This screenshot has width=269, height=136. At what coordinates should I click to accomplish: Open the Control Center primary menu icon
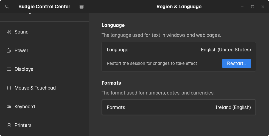pos(82,7)
